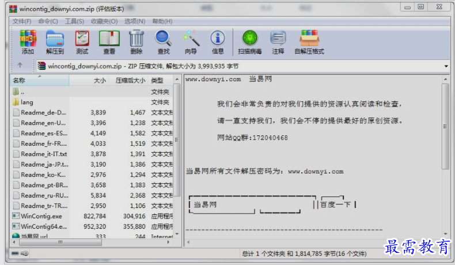Select Readme_es-ES... file row
Image resolution: width=455 pixels, height=265 pixels.
pos(92,133)
